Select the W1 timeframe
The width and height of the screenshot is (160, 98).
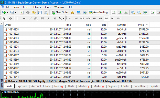pos(113,18)
